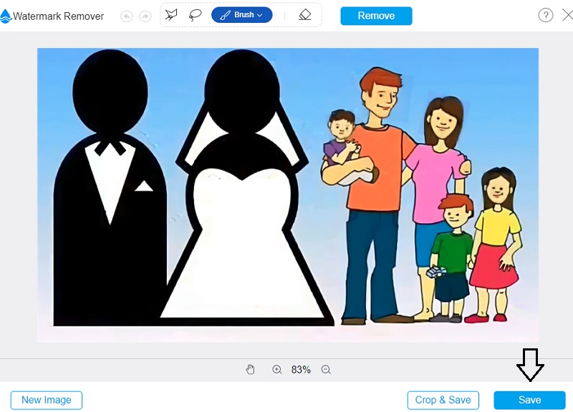Click New Image to load another picture
Image resolution: width=573 pixels, height=412 pixels.
click(x=46, y=400)
